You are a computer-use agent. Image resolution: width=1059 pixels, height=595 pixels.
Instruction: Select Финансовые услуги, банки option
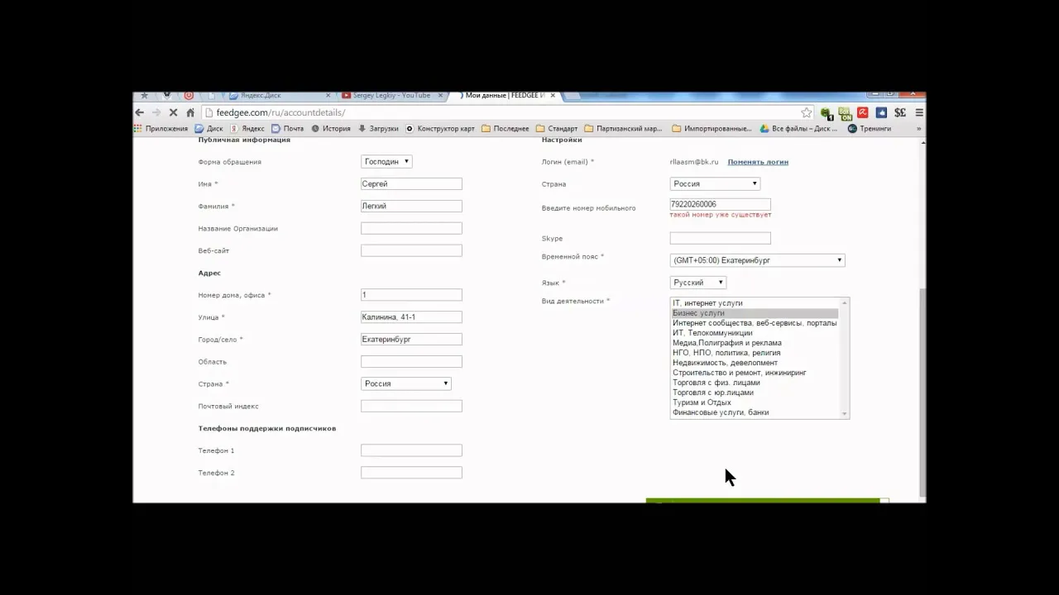755,412
